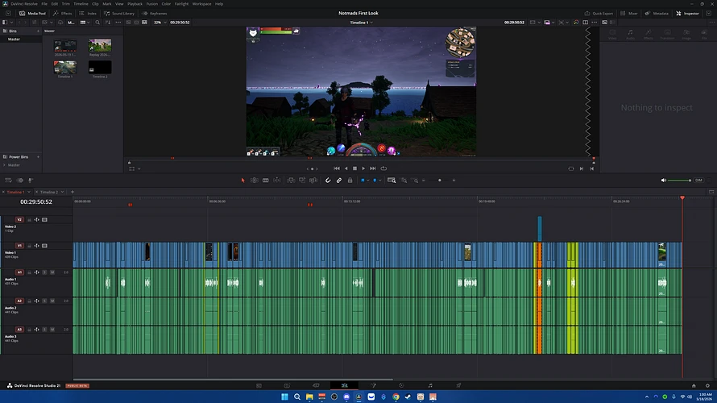This screenshot has height=403, width=717.
Task: Open Quick Export
Action: click(x=599, y=13)
